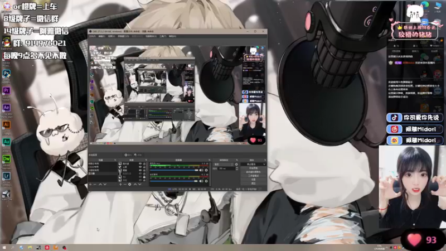This screenshot has width=446, height=251.
Task: Open settings gear for first mixer audio channel
Action: point(206,170)
